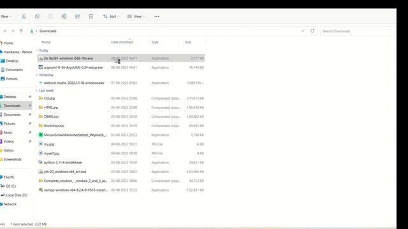The image size is (408, 229).
Task: Open the Sort dropdown
Action: [111, 17]
